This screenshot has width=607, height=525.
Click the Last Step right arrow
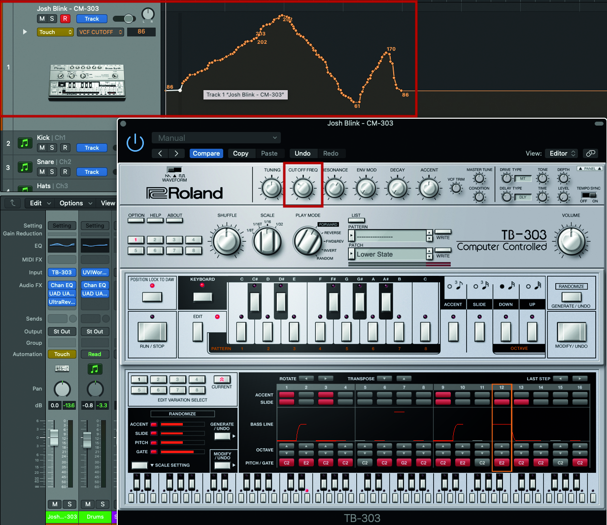tap(580, 379)
